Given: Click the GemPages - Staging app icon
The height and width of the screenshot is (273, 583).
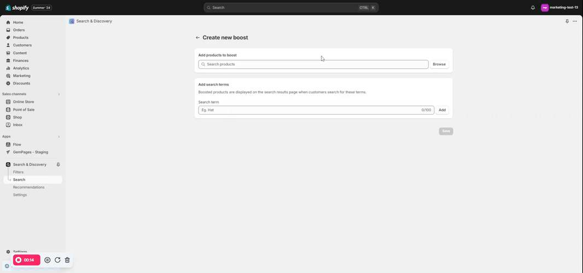Looking at the screenshot, I should pyautogui.click(x=8, y=152).
